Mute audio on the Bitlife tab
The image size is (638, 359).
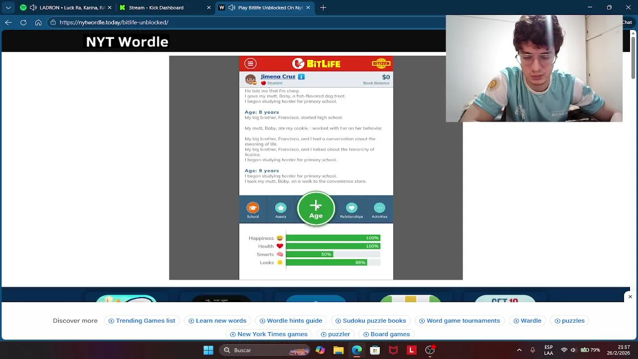232,7
